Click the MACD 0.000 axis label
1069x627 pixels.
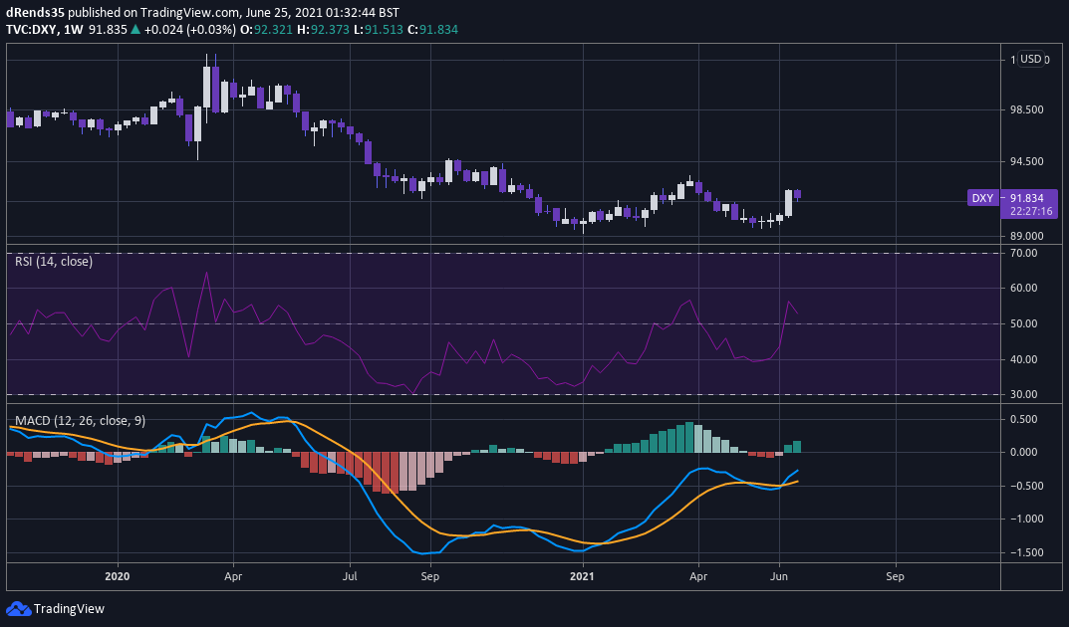pos(1023,452)
